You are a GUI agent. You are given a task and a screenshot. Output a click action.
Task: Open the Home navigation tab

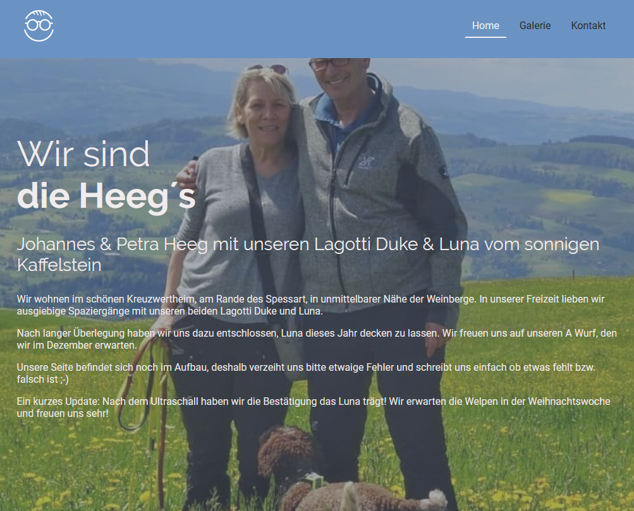click(x=485, y=25)
